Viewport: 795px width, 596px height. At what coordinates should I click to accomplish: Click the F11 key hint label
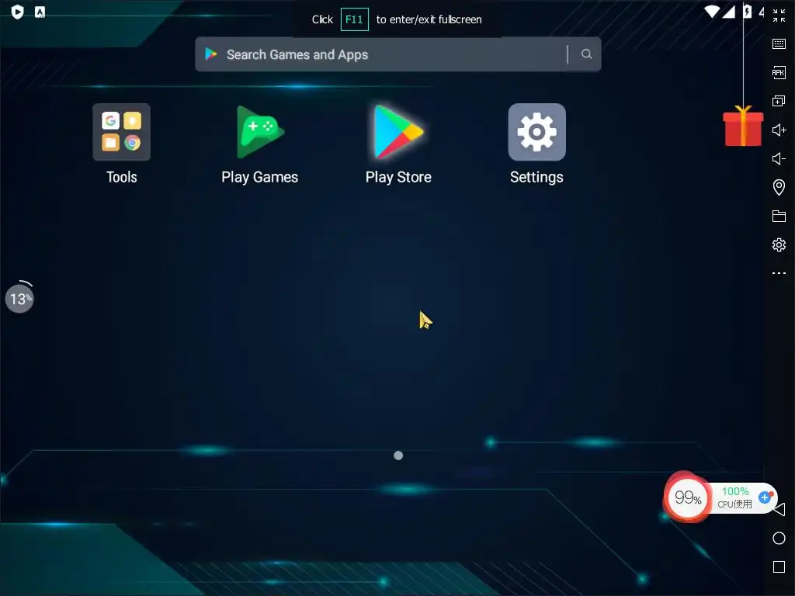[x=354, y=19]
